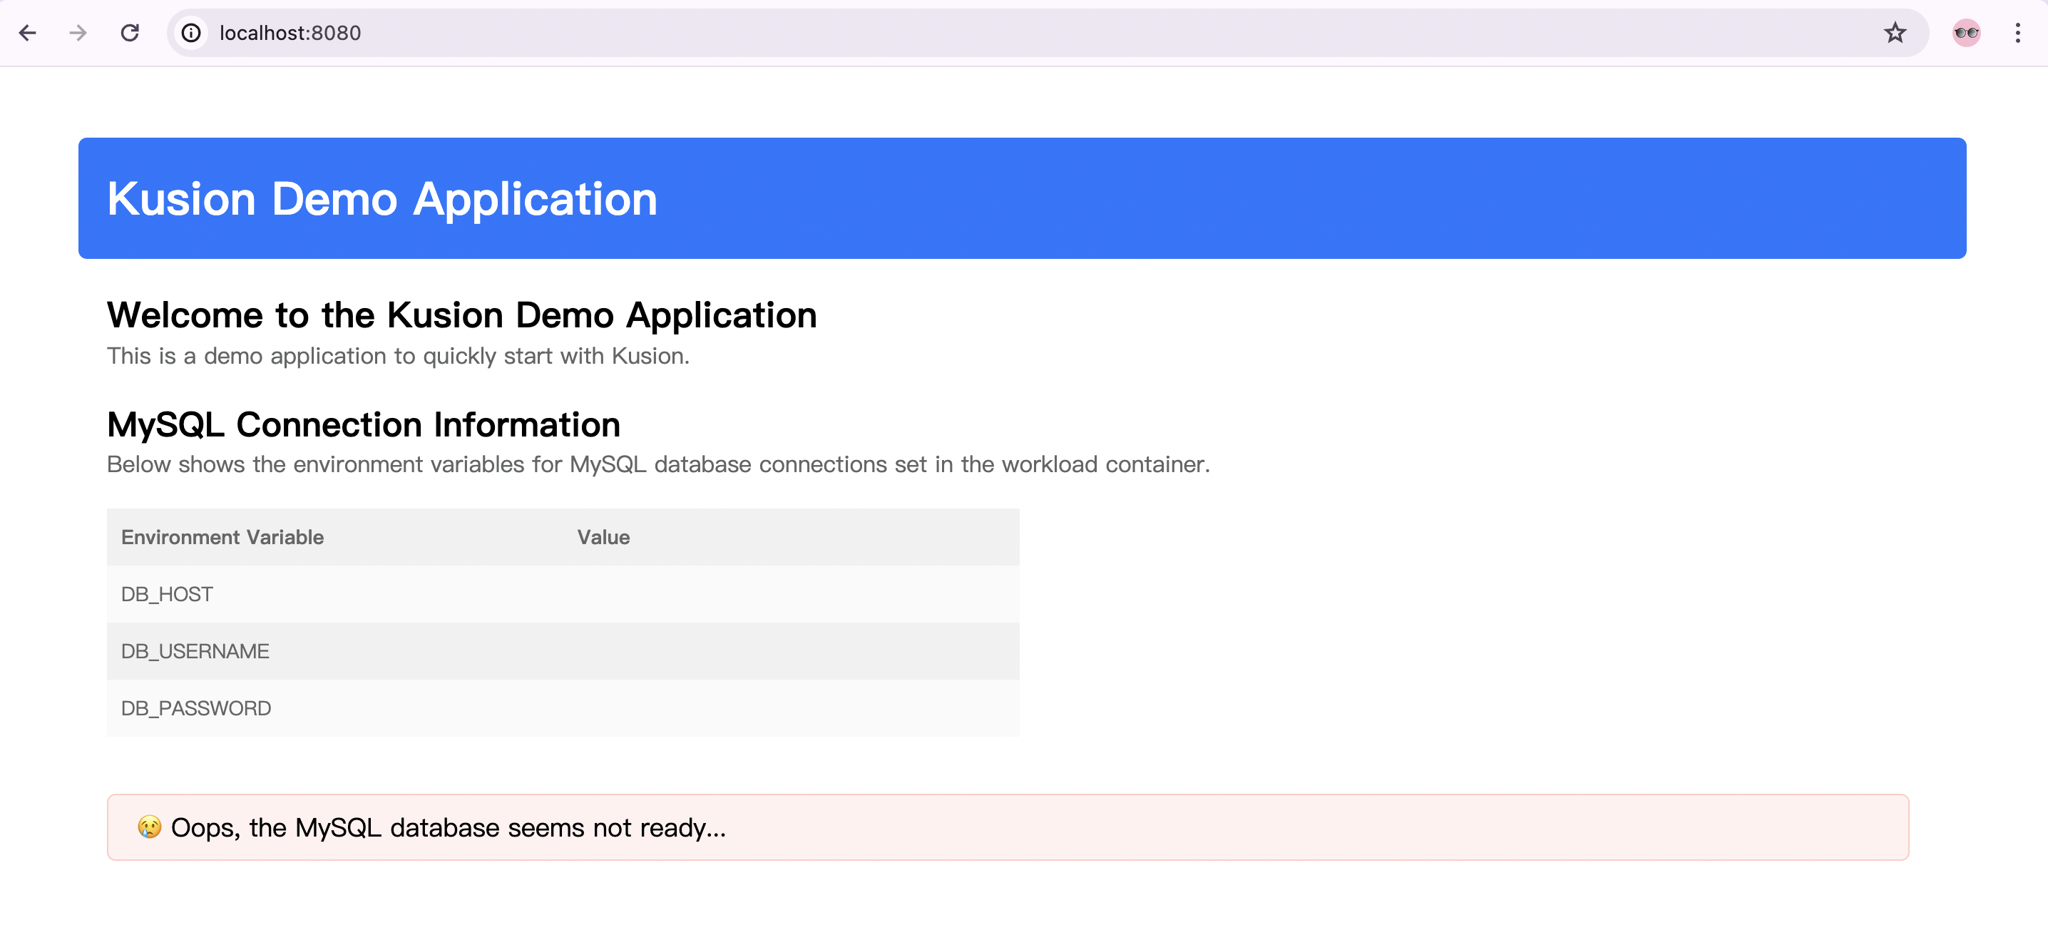Click the empty DB_HOST value cell

pyautogui.click(x=795, y=595)
